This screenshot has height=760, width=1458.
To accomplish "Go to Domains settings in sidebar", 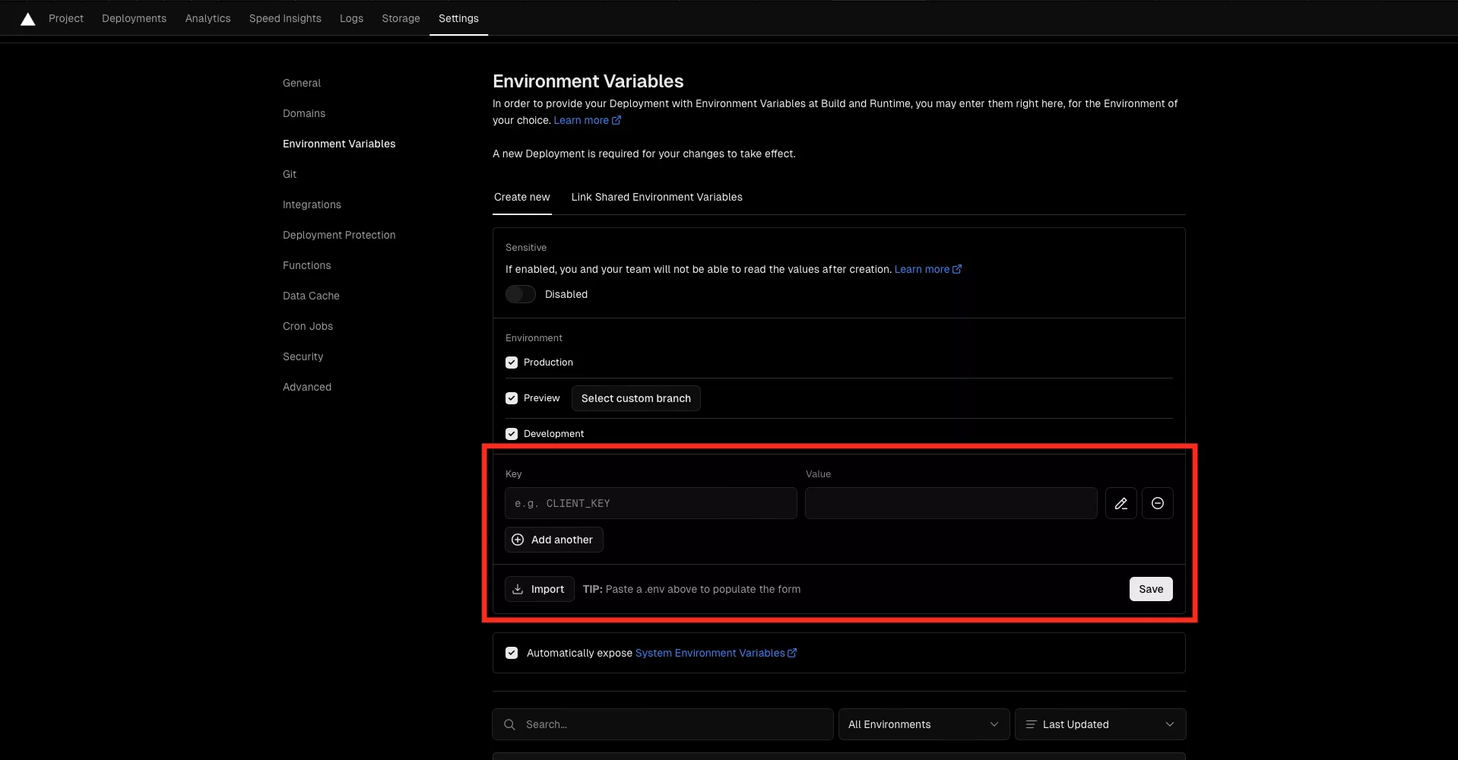I will point(304,113).
